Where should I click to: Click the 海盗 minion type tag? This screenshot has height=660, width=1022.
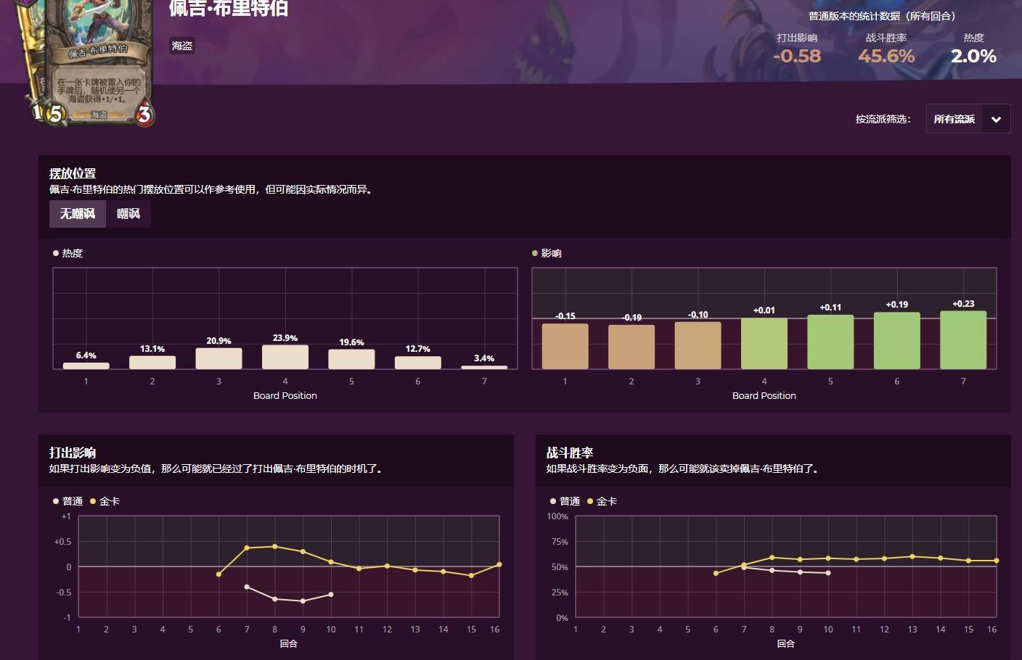pyautogui.click(x=181, y=46)
